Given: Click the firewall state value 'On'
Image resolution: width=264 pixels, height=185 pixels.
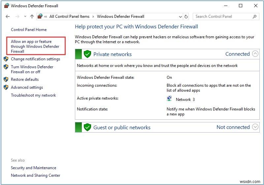Looking at the screenshot, I should click(x=169, y=77).
